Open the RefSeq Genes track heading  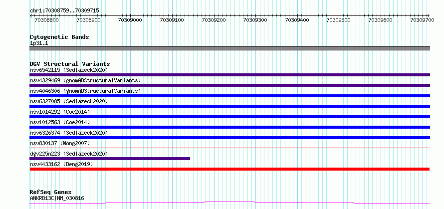tap(50, 193)
